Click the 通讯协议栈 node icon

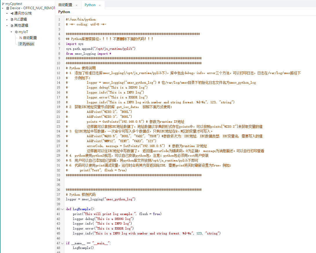(12, 13)
